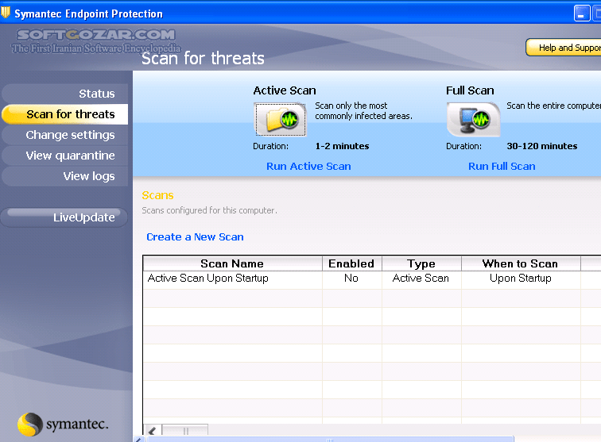Sort by Scan Name column header
Image resolution: width=601 pixels, height=442 pixels.
[232, 263]
